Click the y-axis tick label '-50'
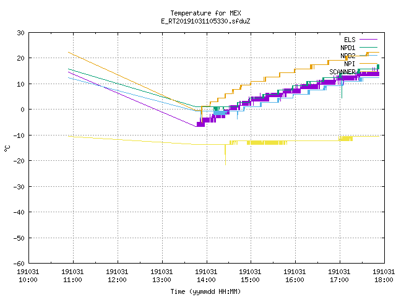 pyautogui.click(x=19, y=238)
